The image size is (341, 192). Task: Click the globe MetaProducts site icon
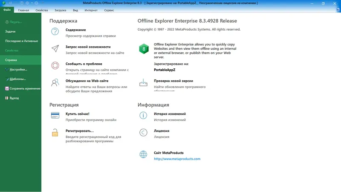(143, 154)
